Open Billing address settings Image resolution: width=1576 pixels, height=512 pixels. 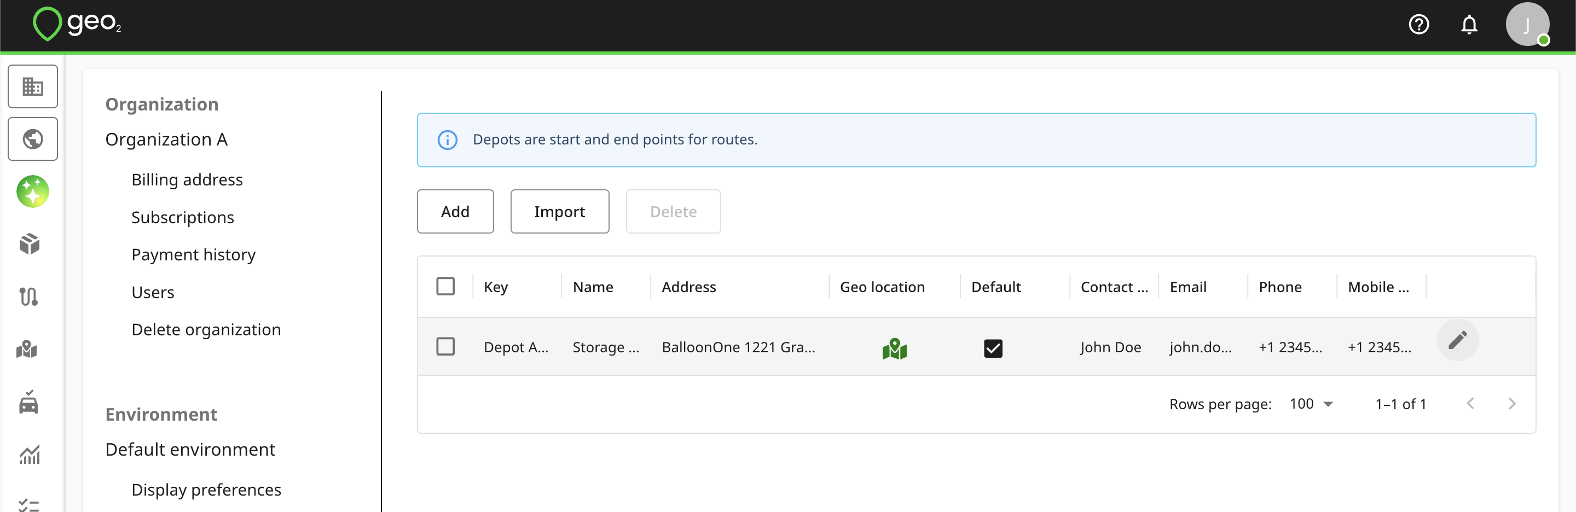coord(187,180)
